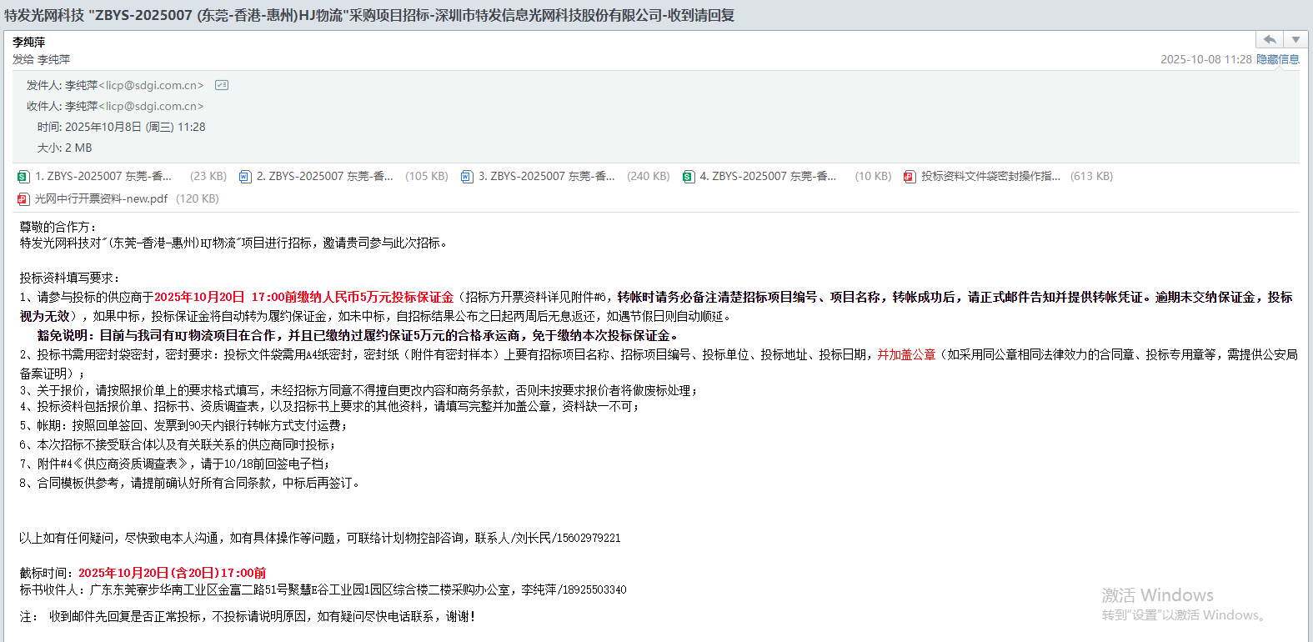Open the 光网中行开票资料-new.pdf attachment icon
Viewport: 1313px width, 642px height.
(23, 199)
